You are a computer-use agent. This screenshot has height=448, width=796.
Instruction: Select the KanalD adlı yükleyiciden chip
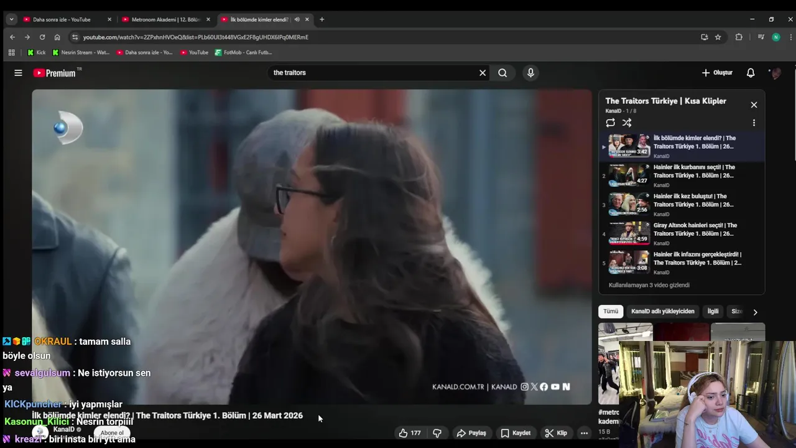click(x=663, y=311)
